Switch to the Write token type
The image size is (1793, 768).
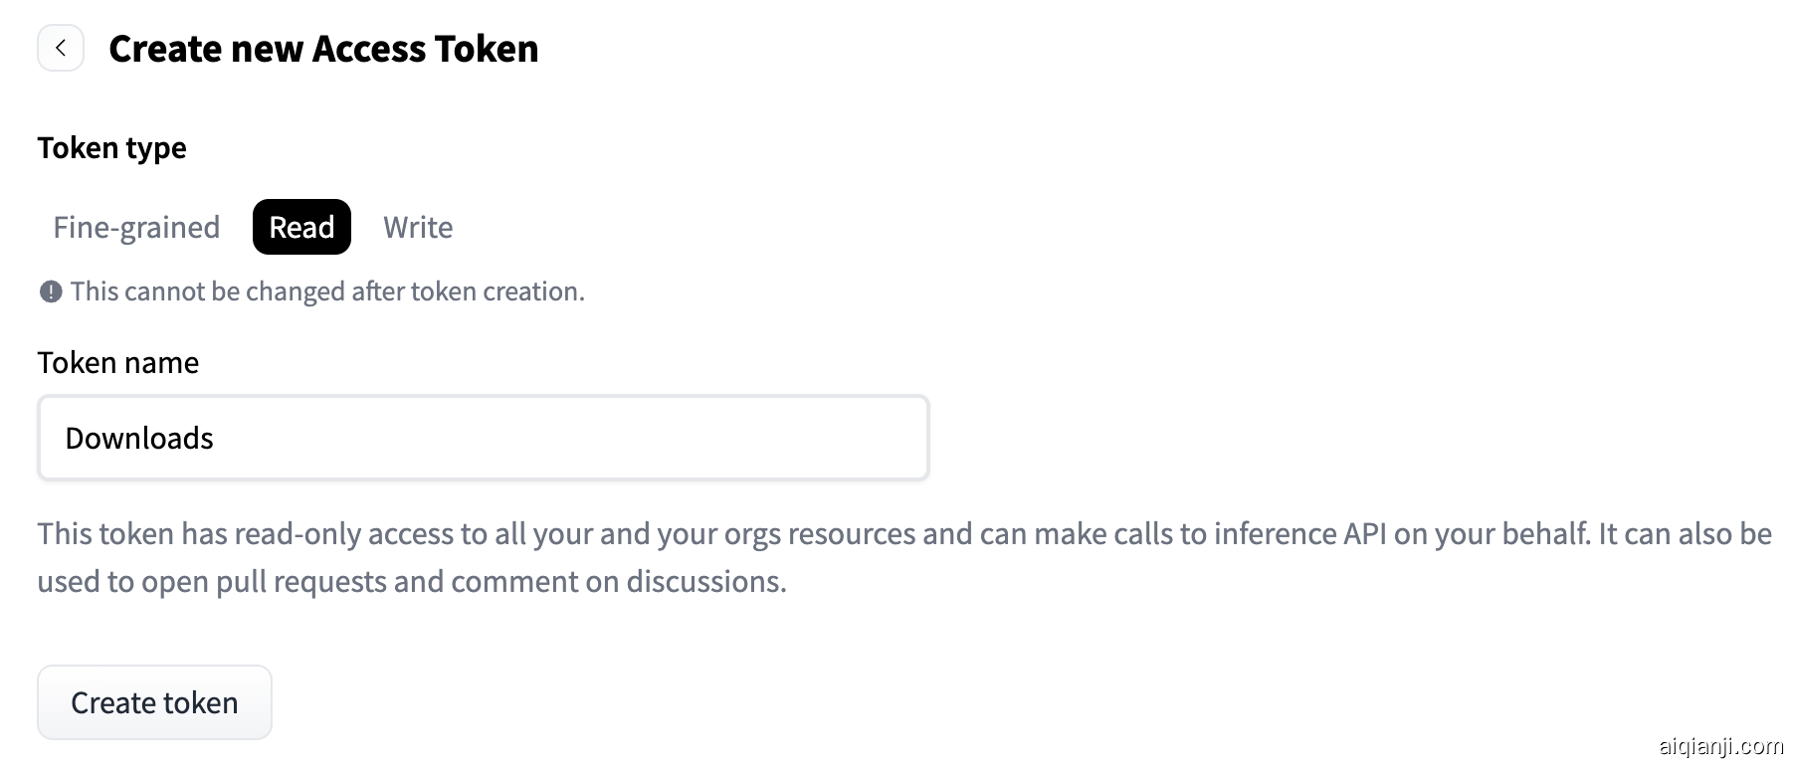pyautogui.click(x=418, y=227)
